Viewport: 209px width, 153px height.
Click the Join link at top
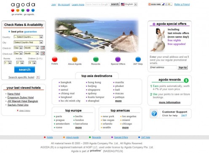54,5
